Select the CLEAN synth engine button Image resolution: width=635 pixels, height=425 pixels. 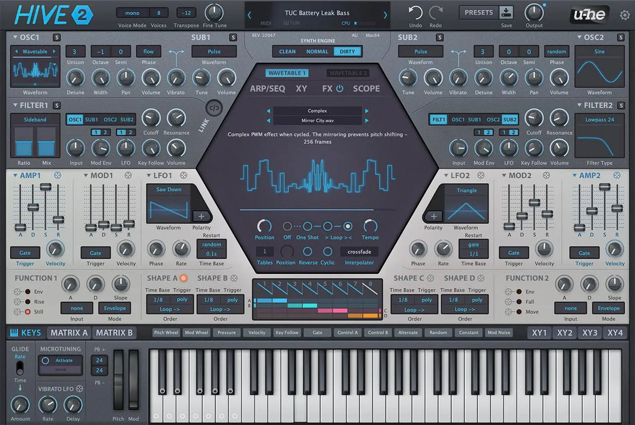tap(287, 51)
